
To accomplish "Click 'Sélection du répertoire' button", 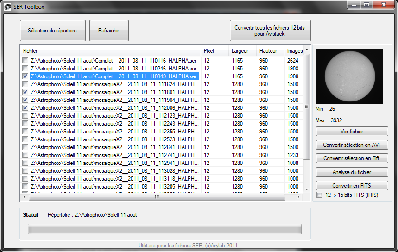I will [52, 31].
